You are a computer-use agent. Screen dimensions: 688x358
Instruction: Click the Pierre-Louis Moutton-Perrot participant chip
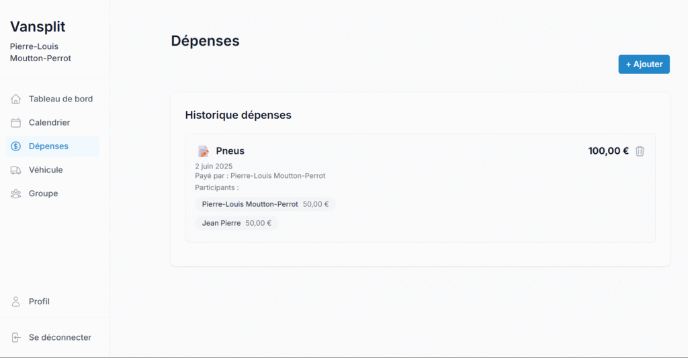[265, 204]
